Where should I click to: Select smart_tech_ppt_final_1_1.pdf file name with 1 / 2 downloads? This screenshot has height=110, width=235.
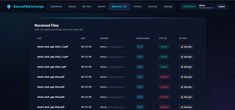tap(52, 57)
